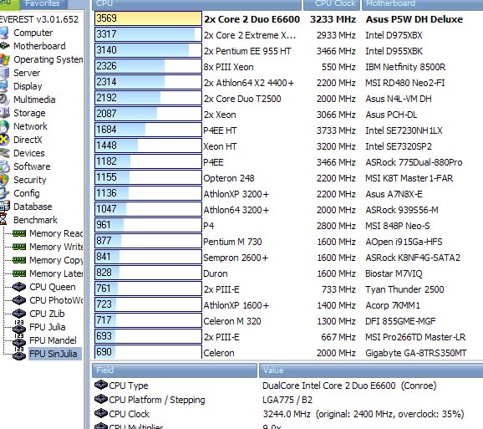
Task: Click the Display monitor icon
Action: click(x=3, y=86)
